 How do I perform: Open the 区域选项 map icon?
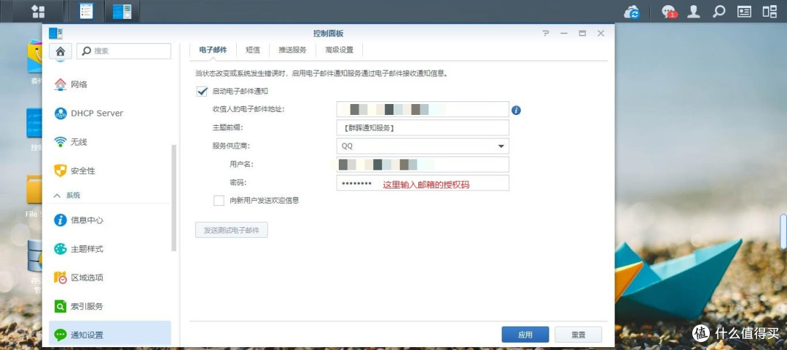point(60,277)
